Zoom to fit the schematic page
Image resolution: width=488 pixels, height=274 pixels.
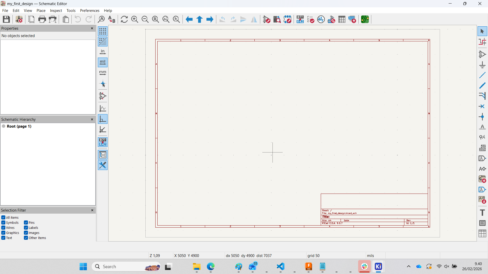point(155,19)
